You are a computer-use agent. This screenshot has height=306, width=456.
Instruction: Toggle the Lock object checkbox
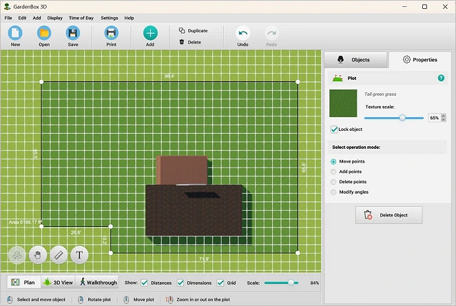tap(334, 130)
